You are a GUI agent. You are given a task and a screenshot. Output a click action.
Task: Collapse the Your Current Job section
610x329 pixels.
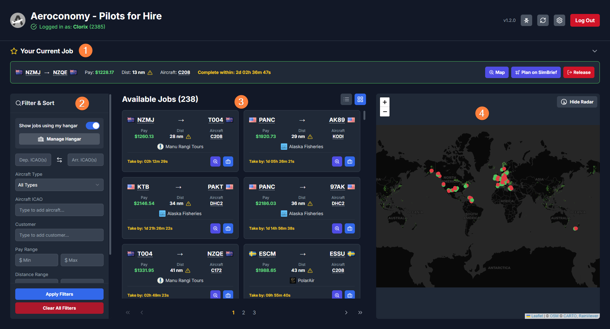pyautogui.click(x=594, y=51)
